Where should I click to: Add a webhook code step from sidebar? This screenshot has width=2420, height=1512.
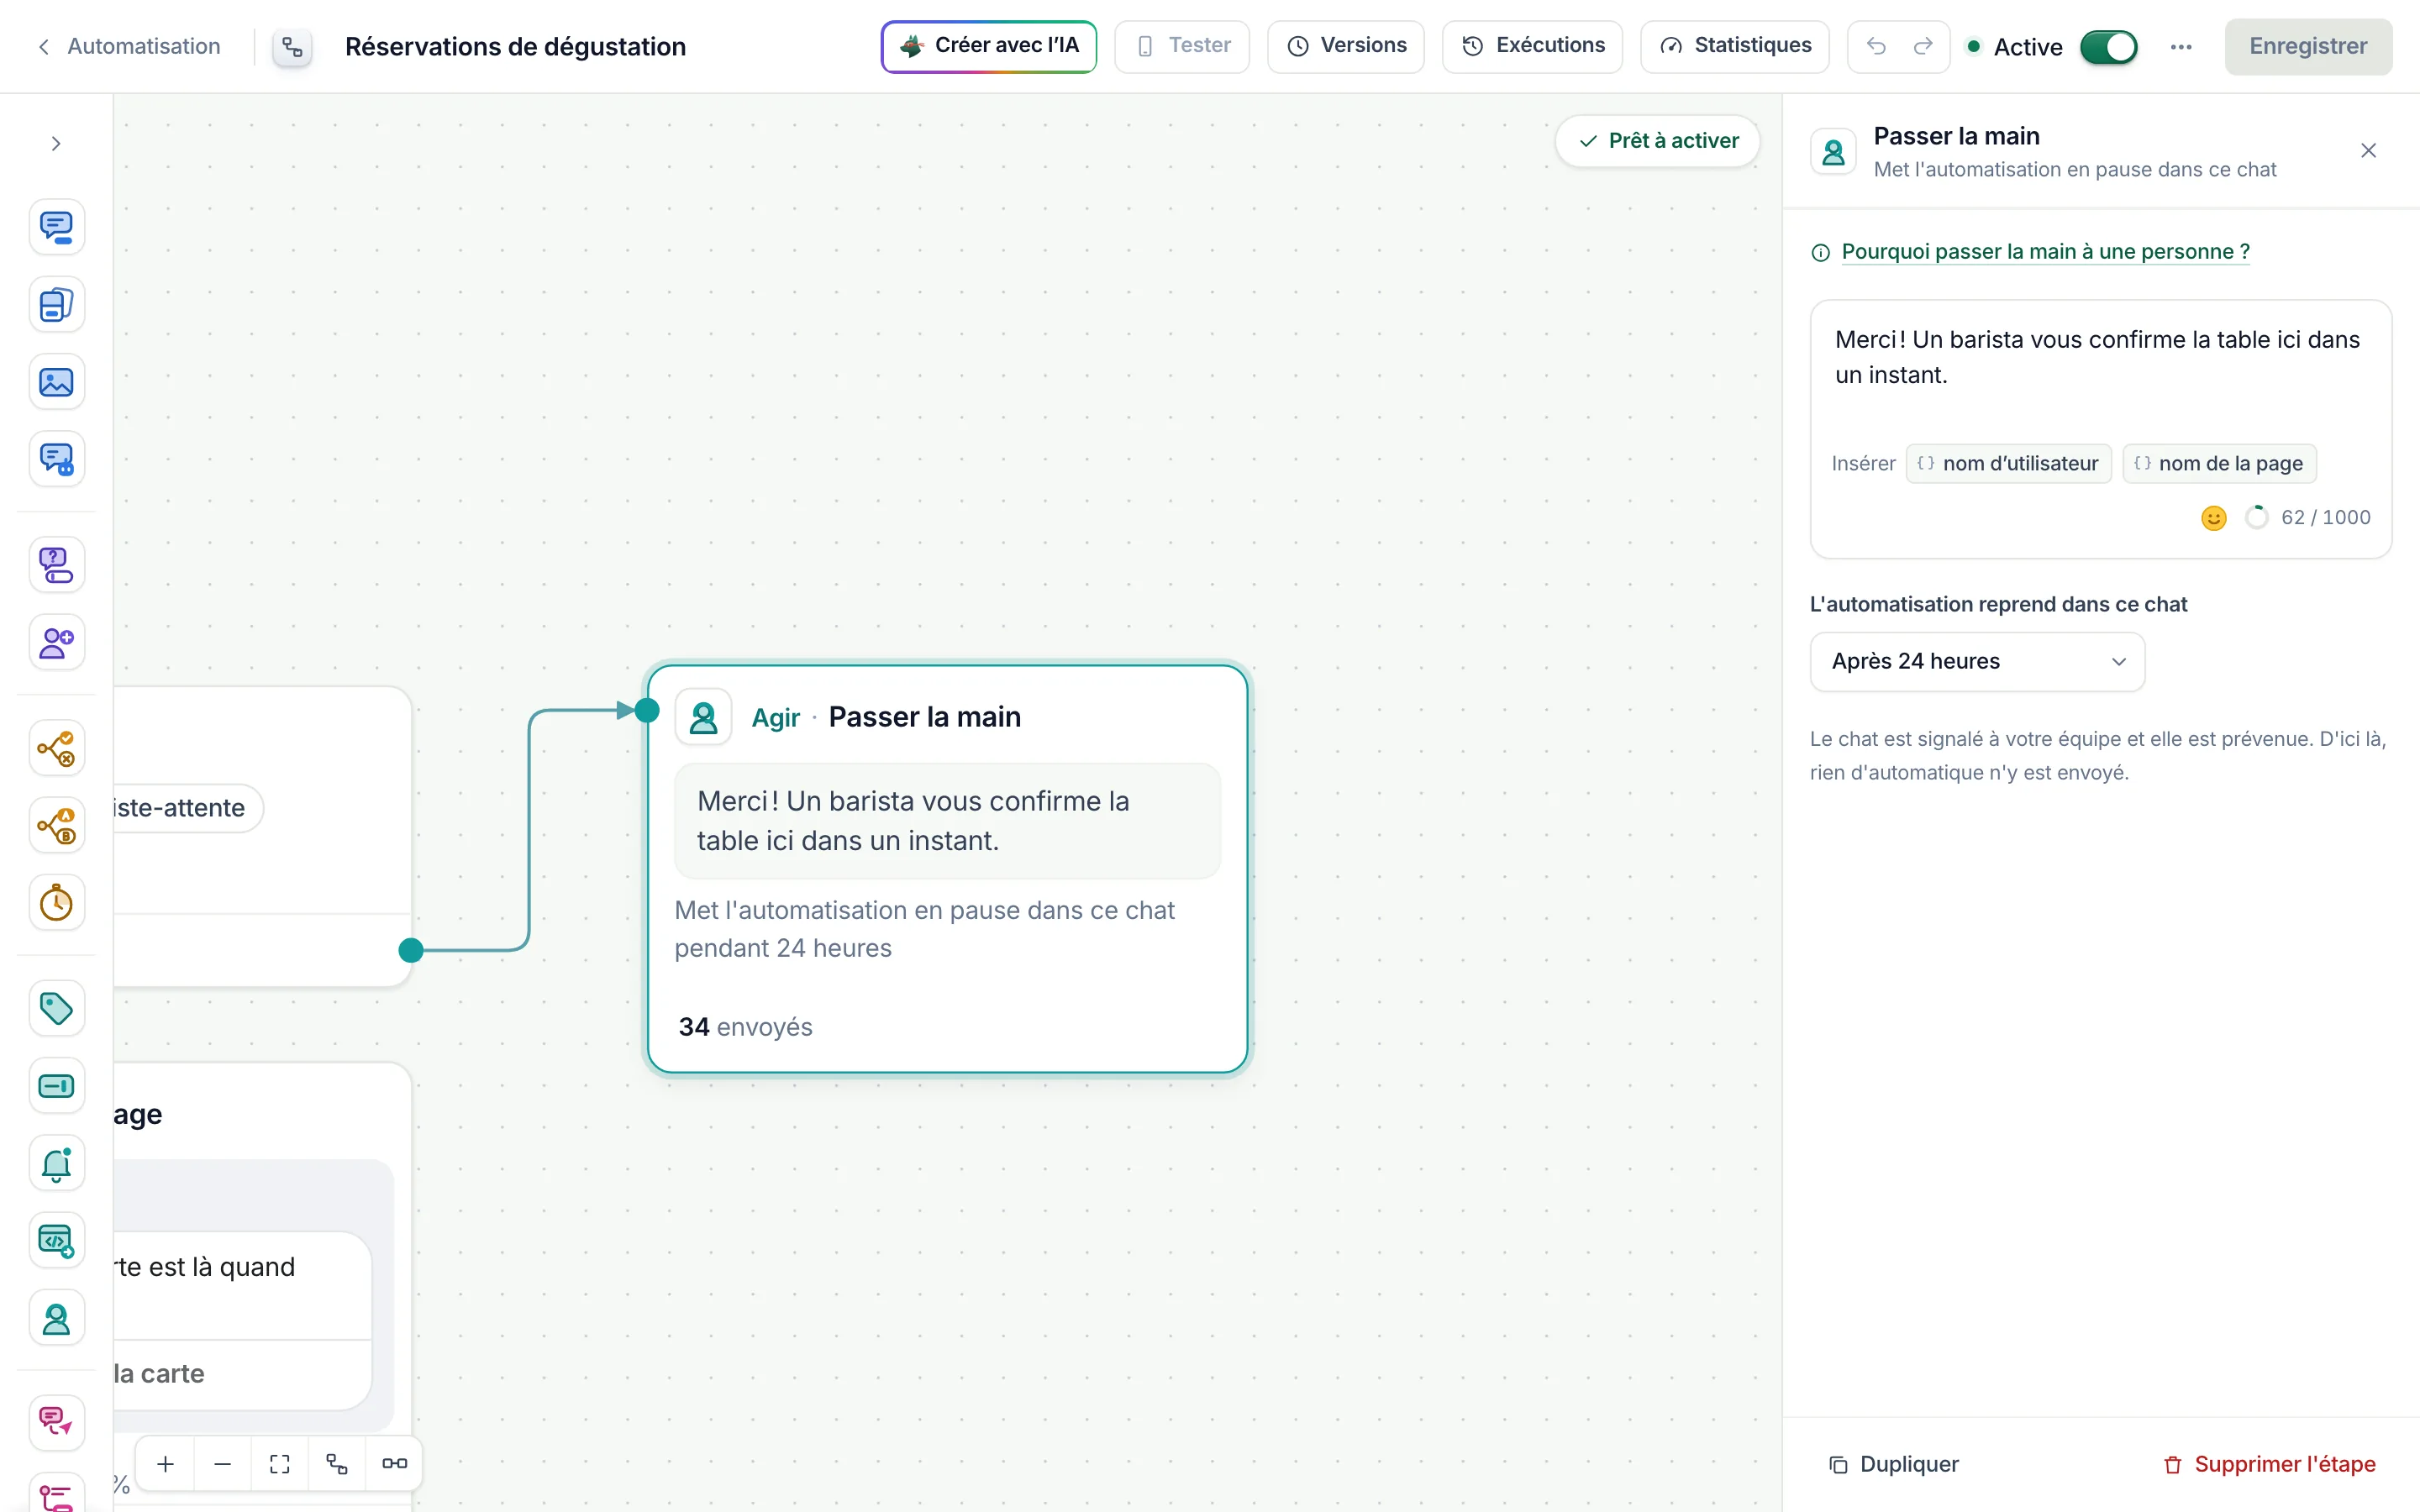pyautogui.click(x=56, y=1241)
